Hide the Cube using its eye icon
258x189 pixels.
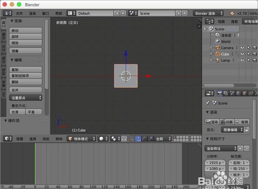pos(242,54)
